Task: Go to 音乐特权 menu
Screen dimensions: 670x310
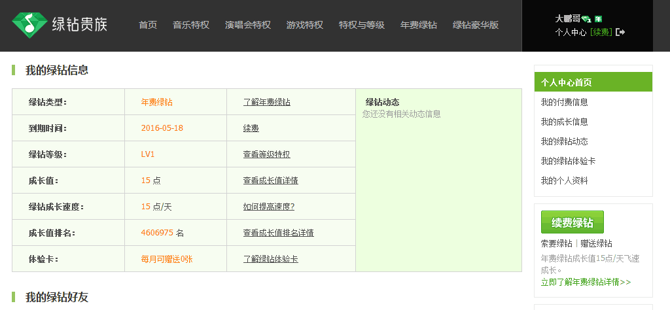Action: click(x=191, y=25)
